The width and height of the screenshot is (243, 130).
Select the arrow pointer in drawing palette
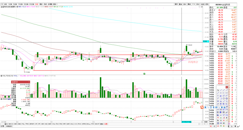coord(218,90)
